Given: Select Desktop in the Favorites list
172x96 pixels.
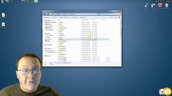Looking at the screenshot, I should click(x=48, y=24).
